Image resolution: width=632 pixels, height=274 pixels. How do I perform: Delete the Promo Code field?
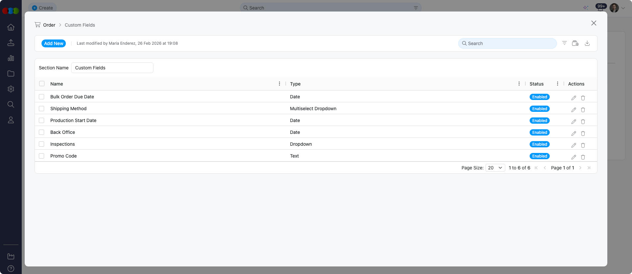tap(583, 157)
